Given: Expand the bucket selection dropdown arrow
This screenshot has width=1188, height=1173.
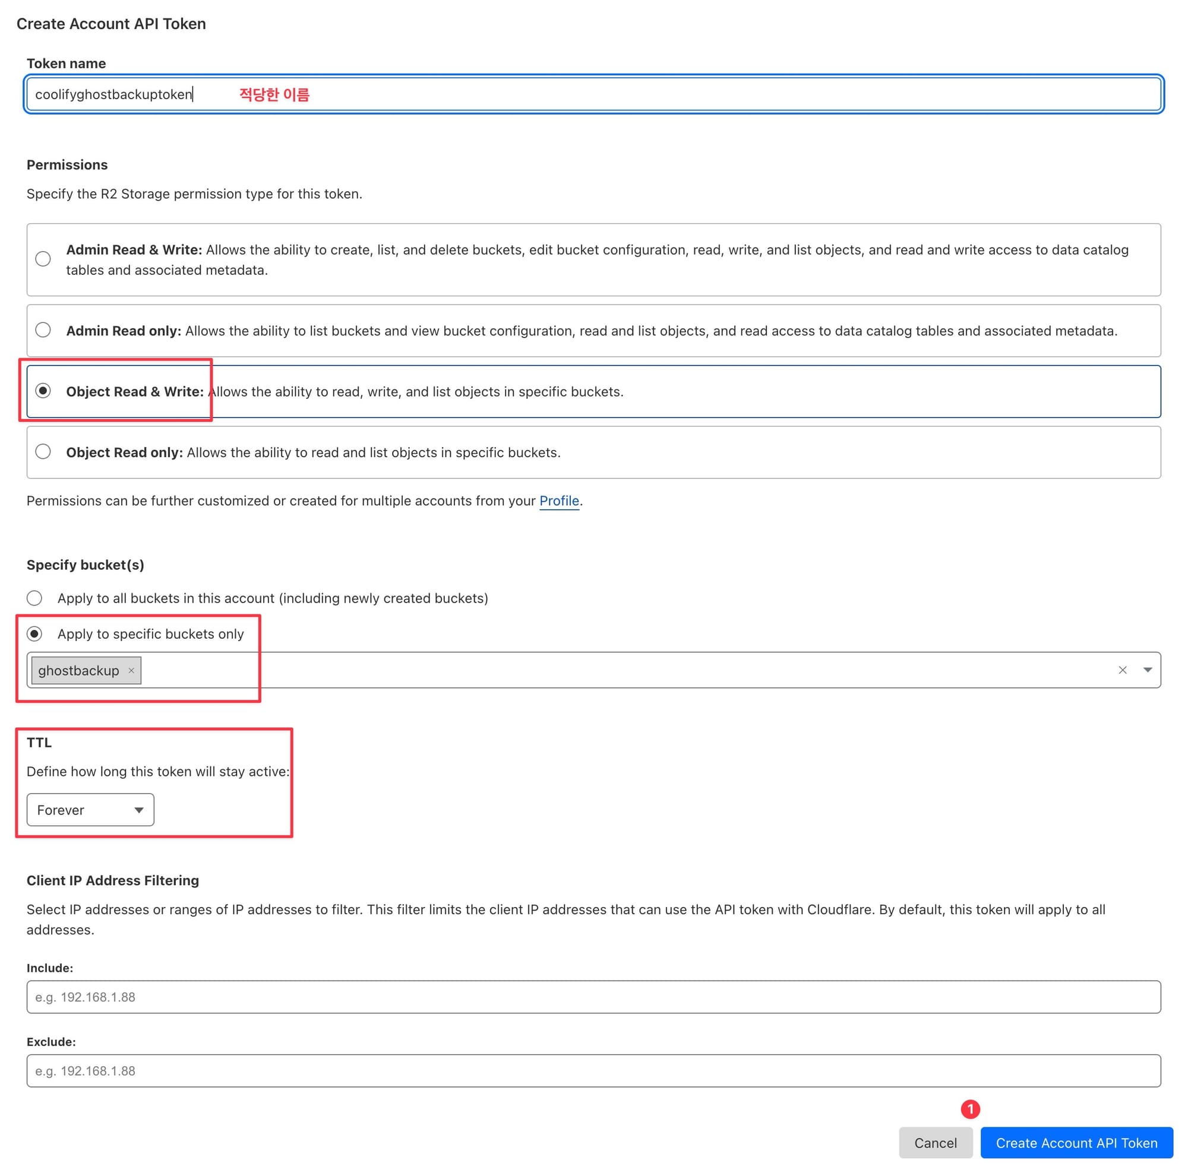Looking at the screenshot, I should pyautogui.click(x=1148, y=670).
